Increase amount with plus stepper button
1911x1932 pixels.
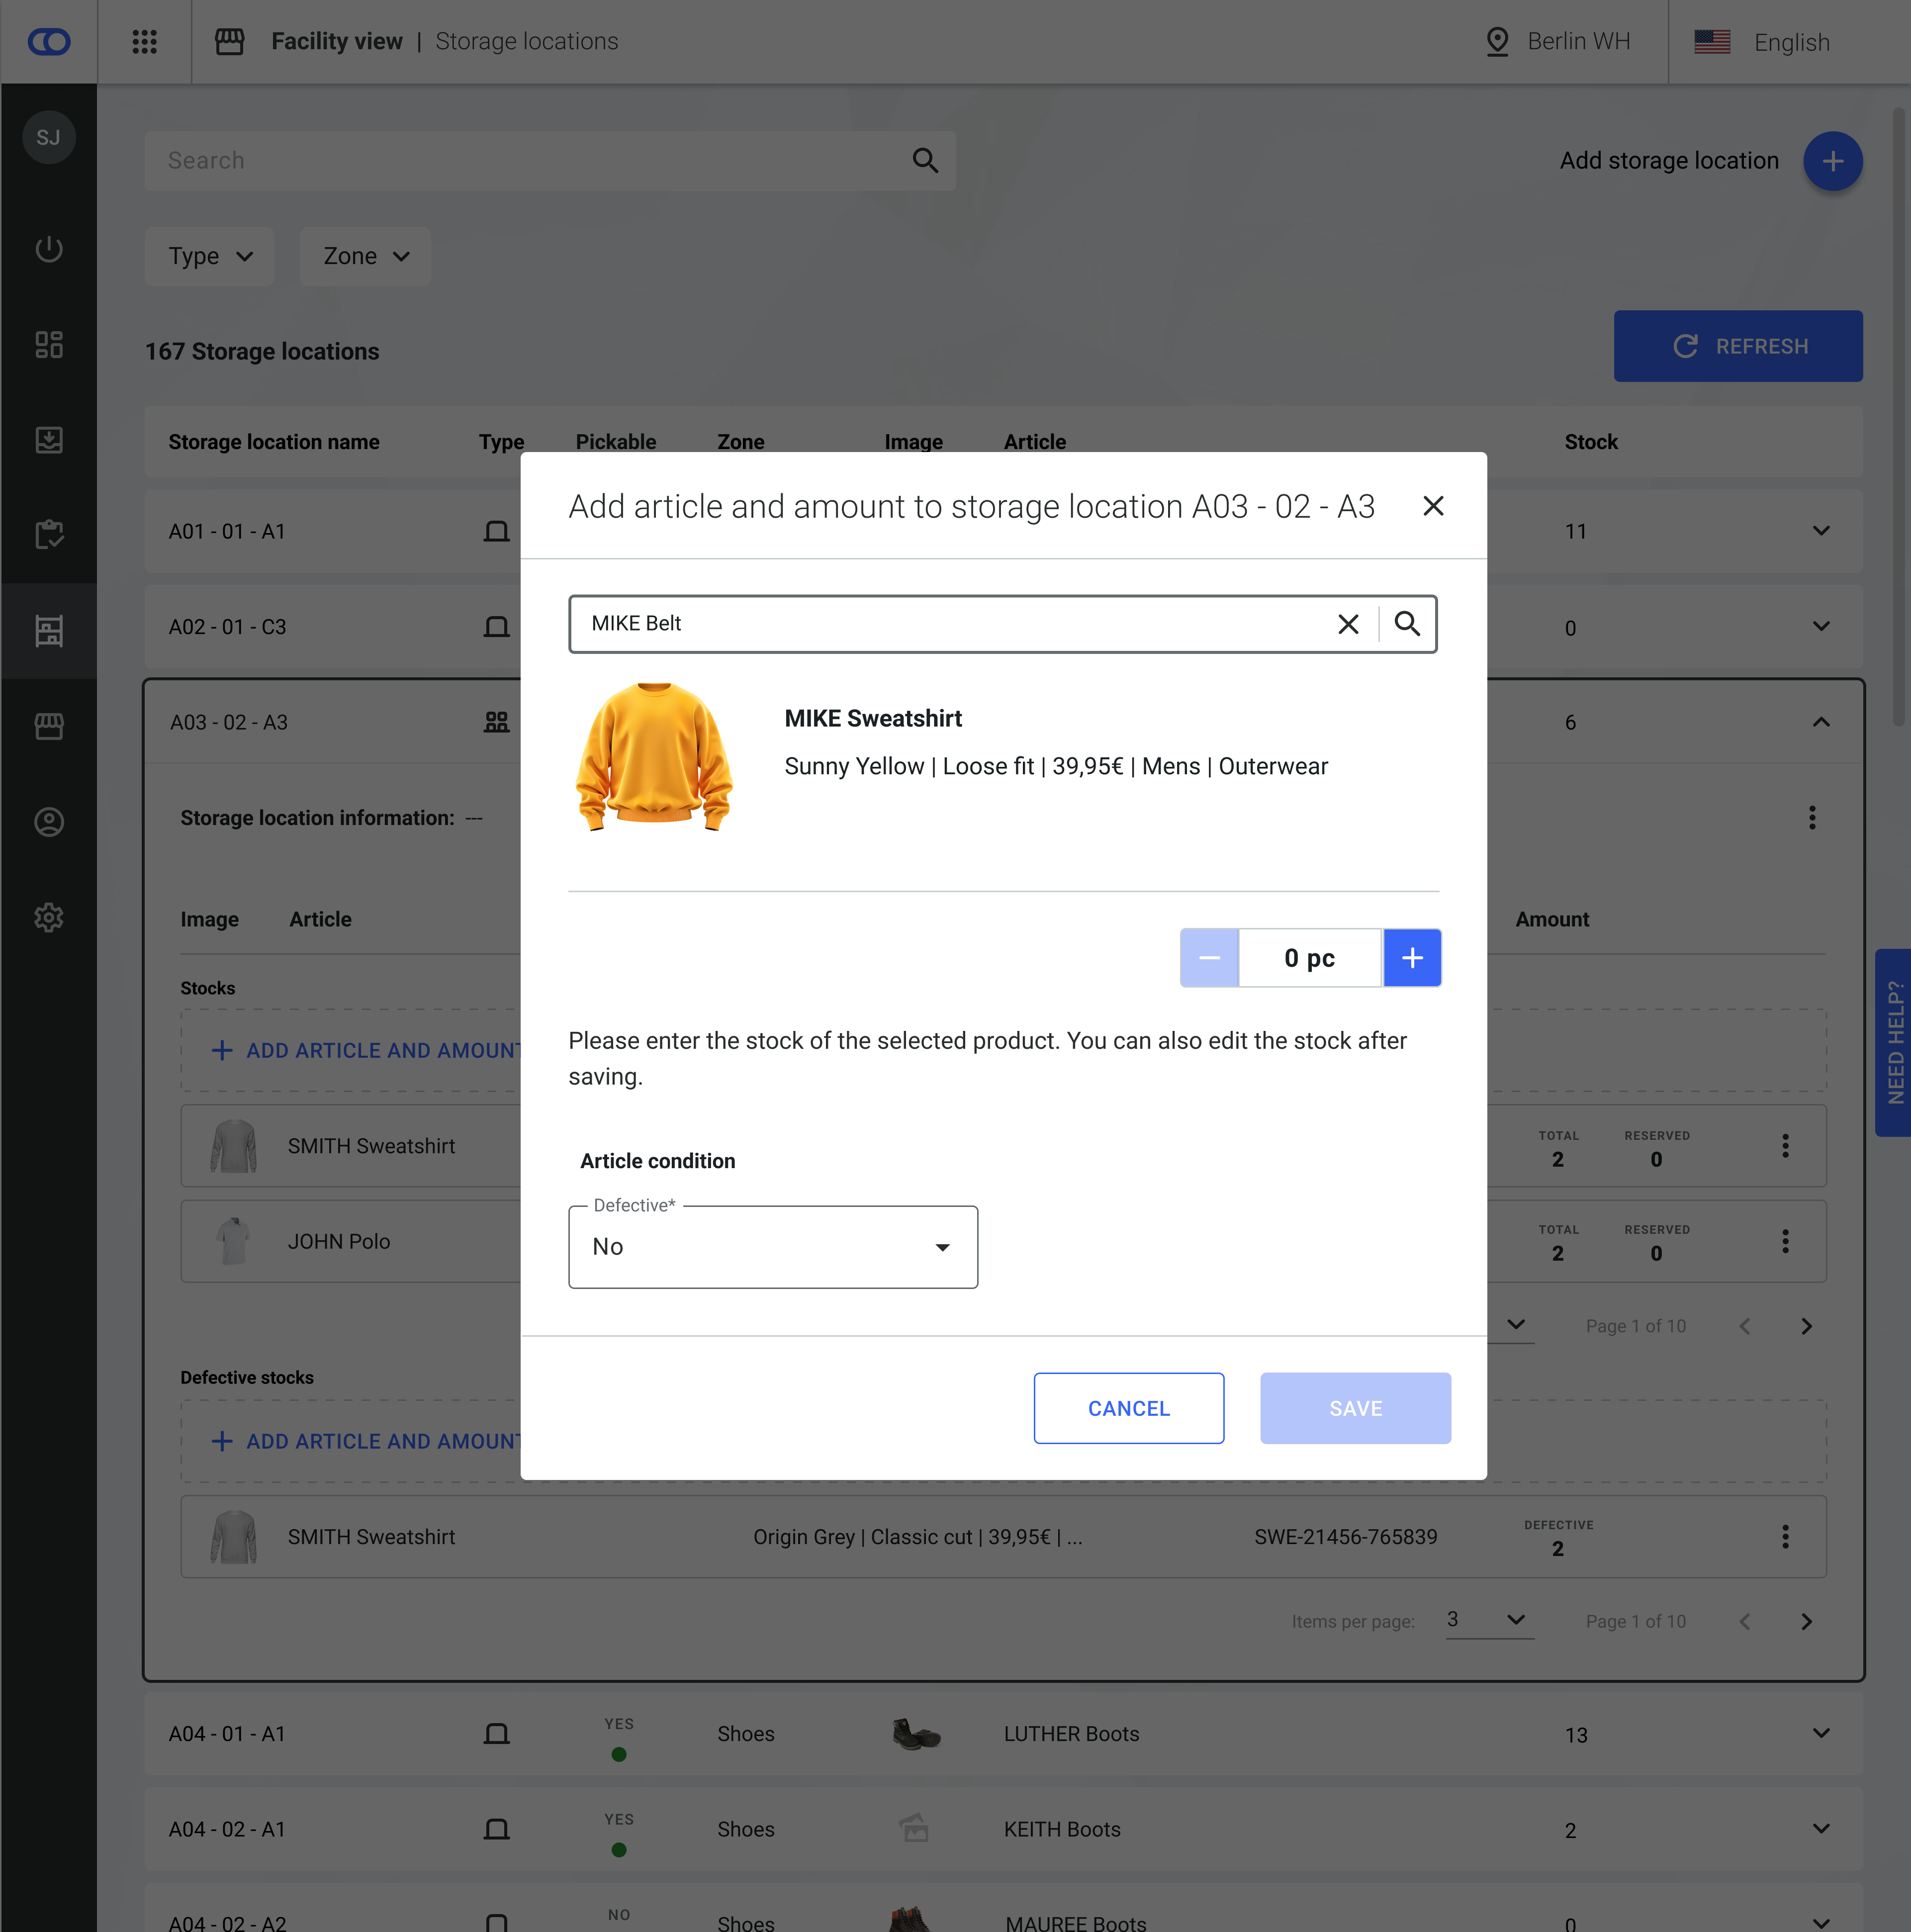pos(1412,958)
